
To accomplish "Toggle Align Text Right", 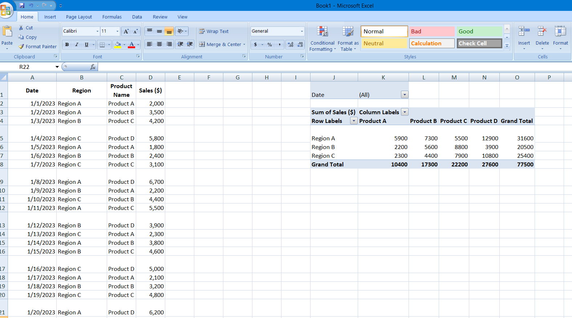I will click(169, 44).
